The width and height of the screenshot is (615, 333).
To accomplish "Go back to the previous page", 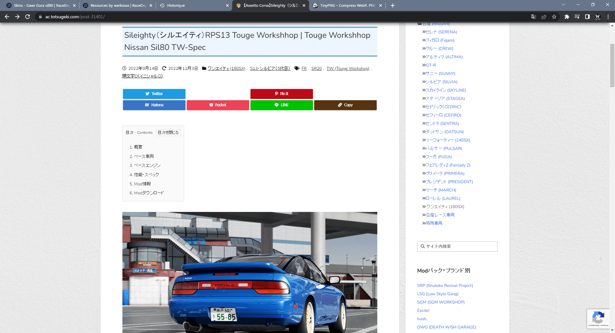I will (7, 17).
